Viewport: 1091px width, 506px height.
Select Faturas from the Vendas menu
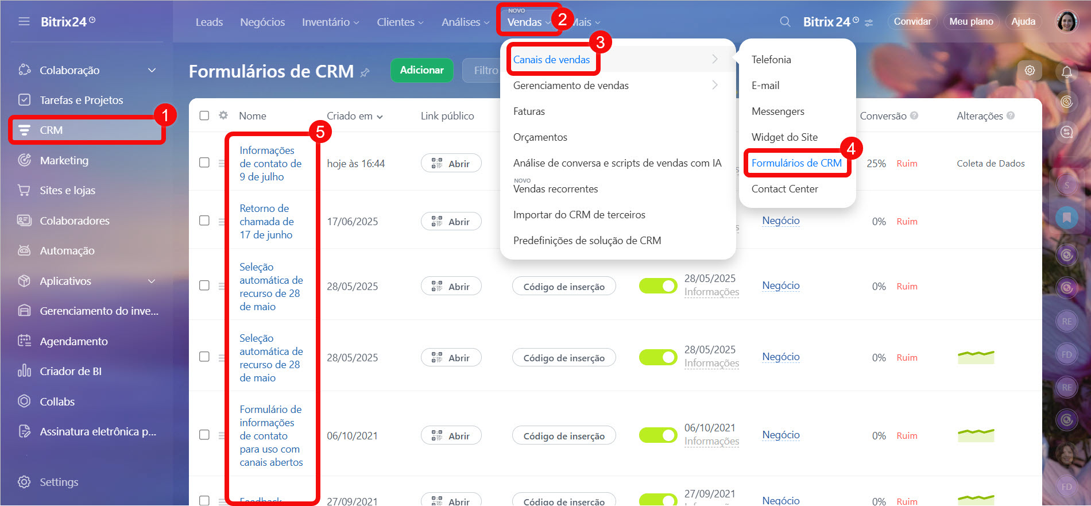[x=529, y=111]
